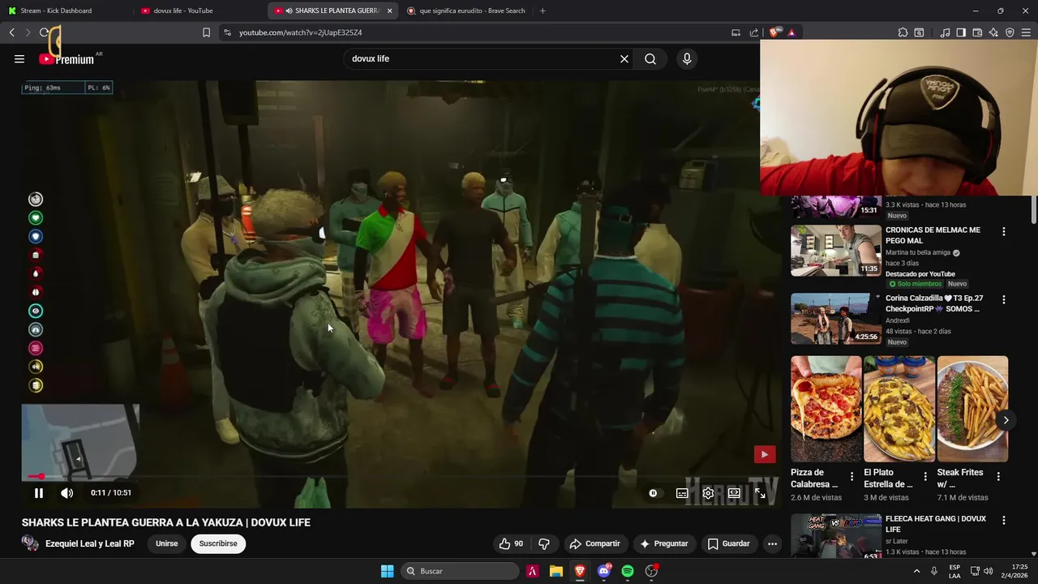Toggle subtitles in the video player
Image resolution: width=1038 pixels, height=584 pixels.
682,493
